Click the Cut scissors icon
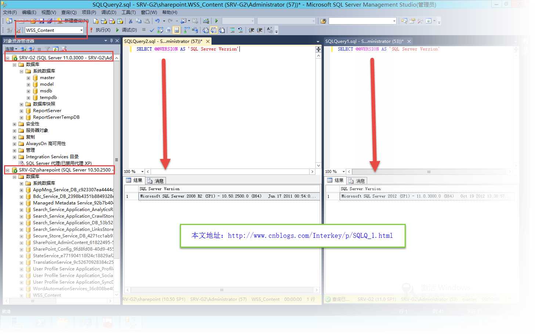This screenshot has height=336, width=535. pyautogui.click(x=130, y=21)
